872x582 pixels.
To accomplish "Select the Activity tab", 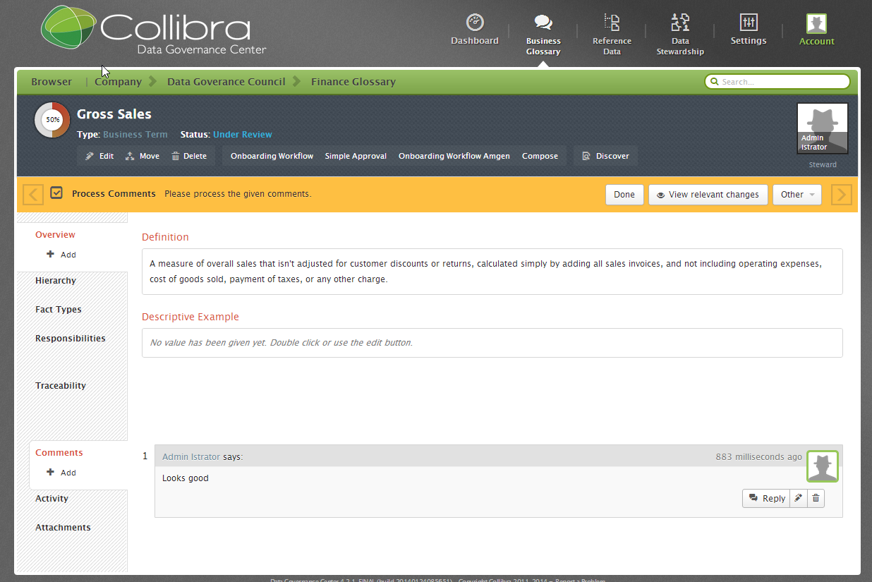I will 52,499.
